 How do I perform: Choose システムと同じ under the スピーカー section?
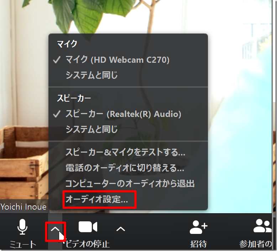(x=92, y=129)
